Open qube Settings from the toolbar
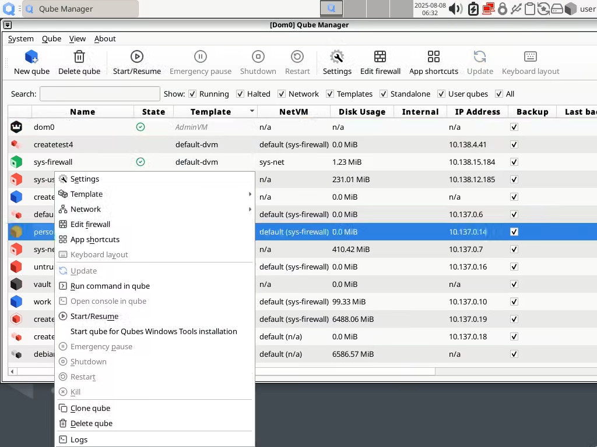The height and width of the screenshot is (447, 597). click(337, 62)
